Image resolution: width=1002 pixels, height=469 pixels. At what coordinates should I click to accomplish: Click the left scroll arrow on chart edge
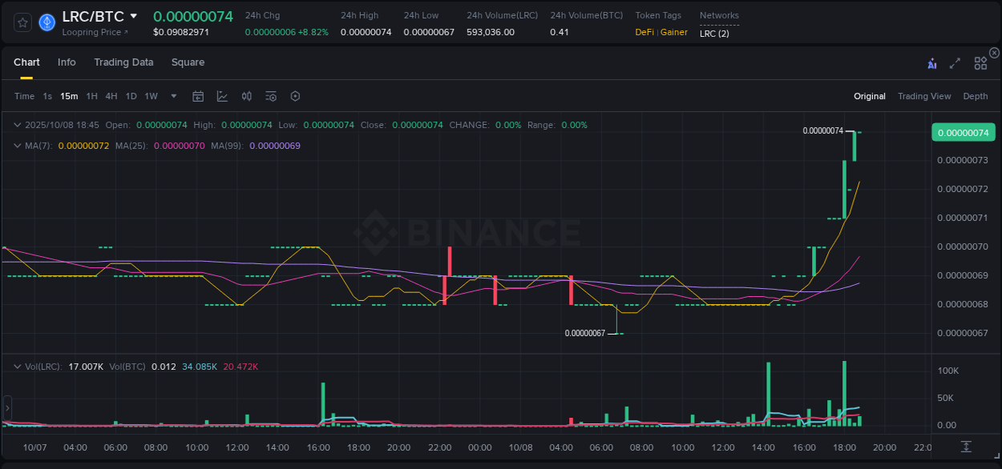[x=6, y=408]
